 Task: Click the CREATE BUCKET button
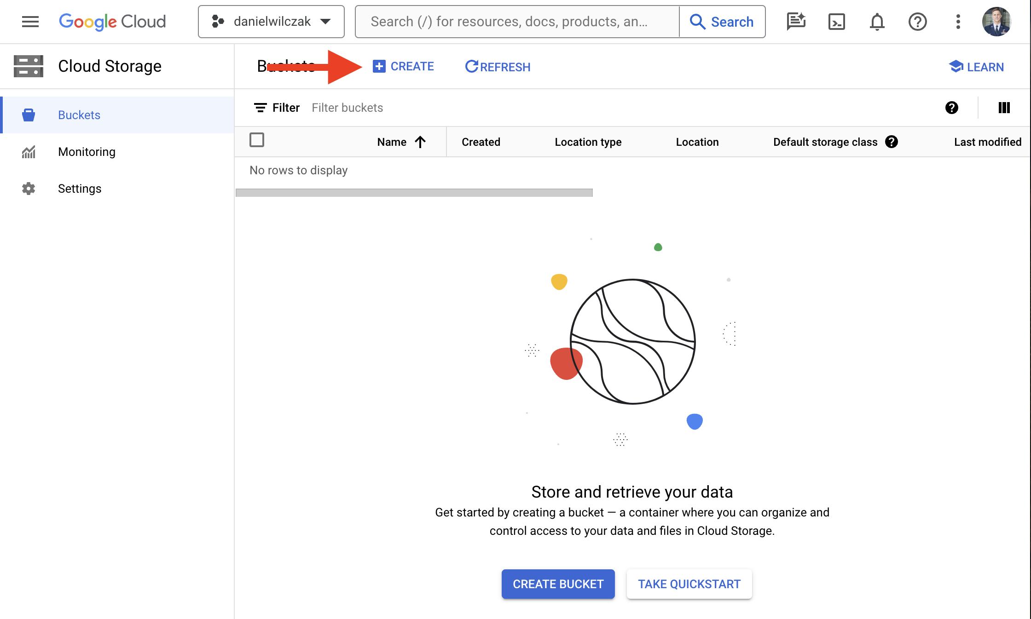point(558,584)
